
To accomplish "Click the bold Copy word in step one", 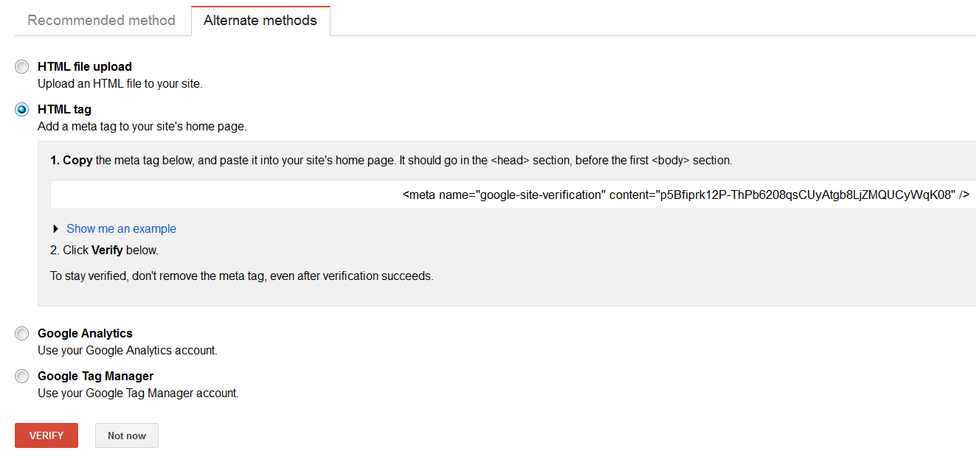I will 77,160.
